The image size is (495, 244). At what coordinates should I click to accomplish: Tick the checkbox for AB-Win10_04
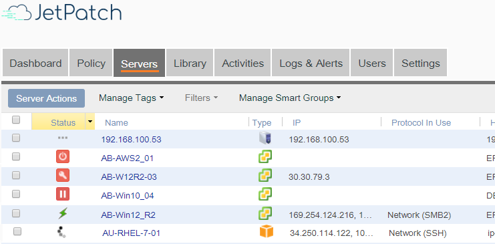(16, 194)
